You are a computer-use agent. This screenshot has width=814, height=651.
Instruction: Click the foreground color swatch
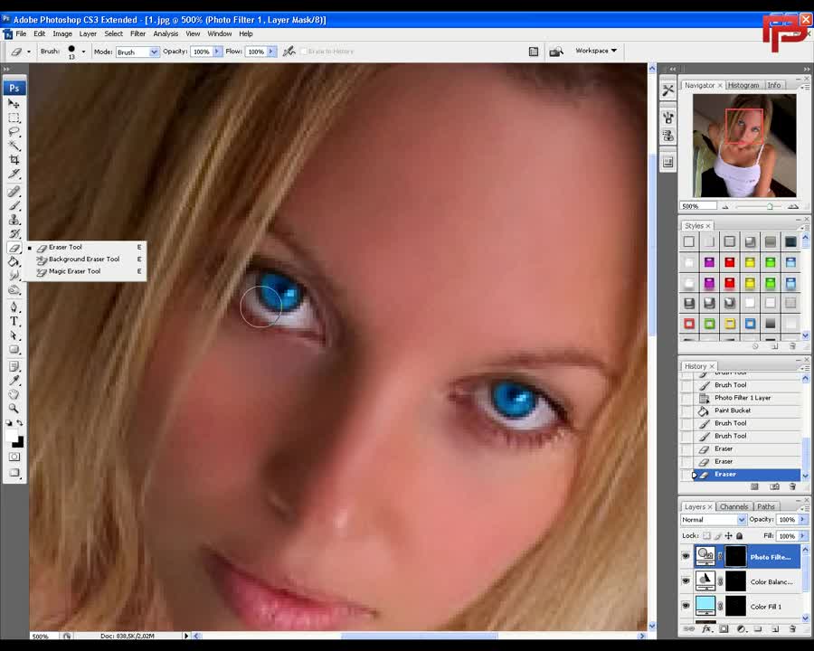tap(11, 435)
